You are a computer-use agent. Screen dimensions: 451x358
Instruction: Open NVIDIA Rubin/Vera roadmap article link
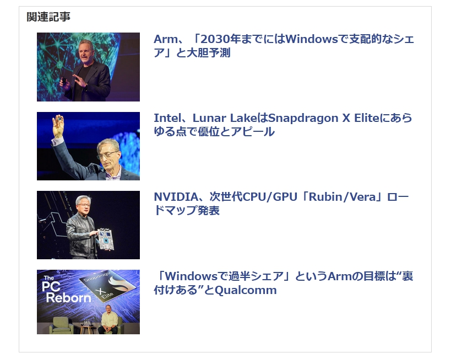(281, 204)
